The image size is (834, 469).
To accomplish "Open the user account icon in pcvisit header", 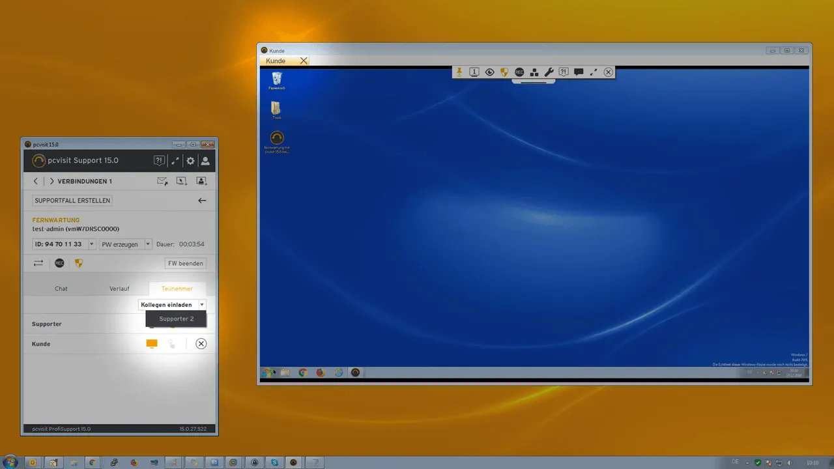I will tap(205, 161).
